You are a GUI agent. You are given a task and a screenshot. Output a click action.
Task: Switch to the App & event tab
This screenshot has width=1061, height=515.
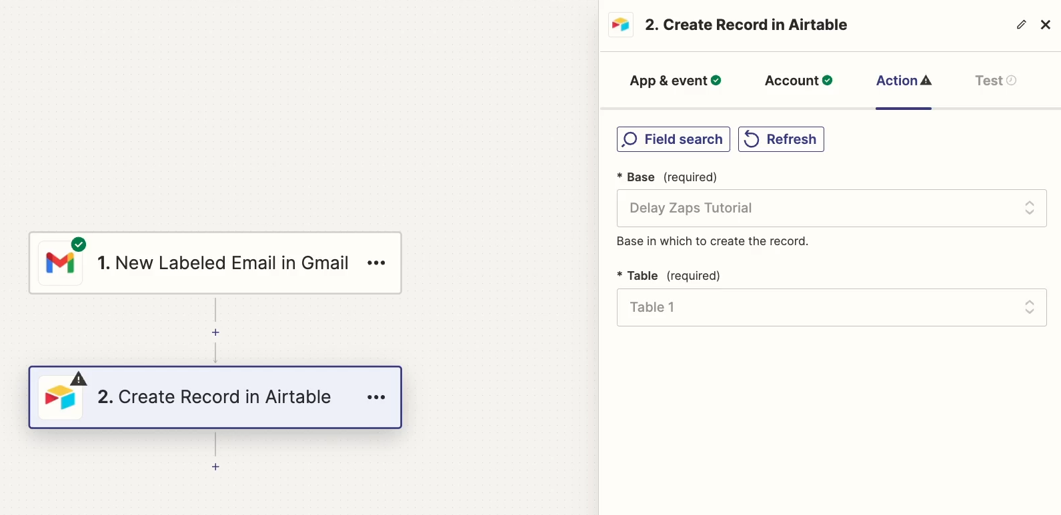click(676, 81)
